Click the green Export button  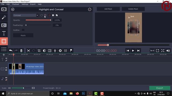pos(160,88)
